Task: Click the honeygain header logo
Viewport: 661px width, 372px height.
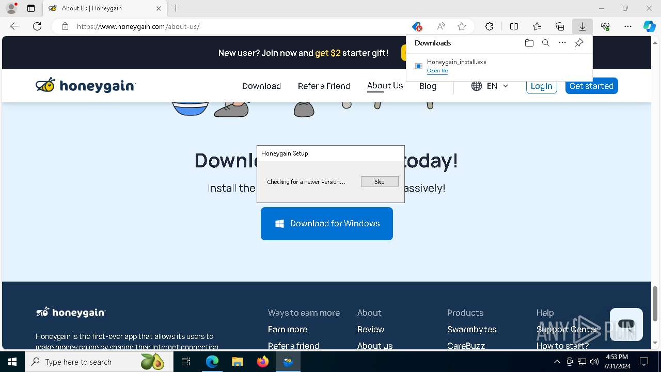Action: pyautogui.click(x=86, y=85)
